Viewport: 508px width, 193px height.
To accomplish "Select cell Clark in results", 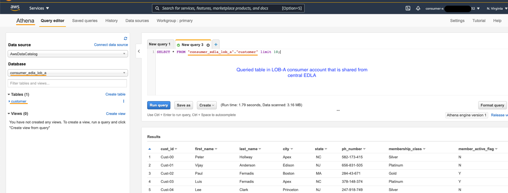I will tap(244, 190).
